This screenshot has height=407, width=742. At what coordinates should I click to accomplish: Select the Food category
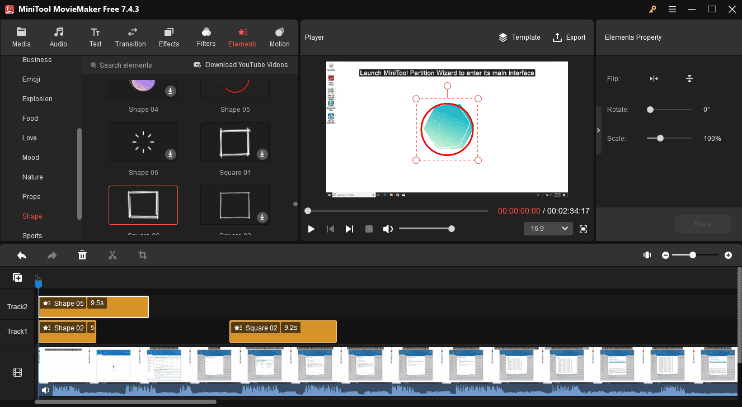[x=30, y=119]
